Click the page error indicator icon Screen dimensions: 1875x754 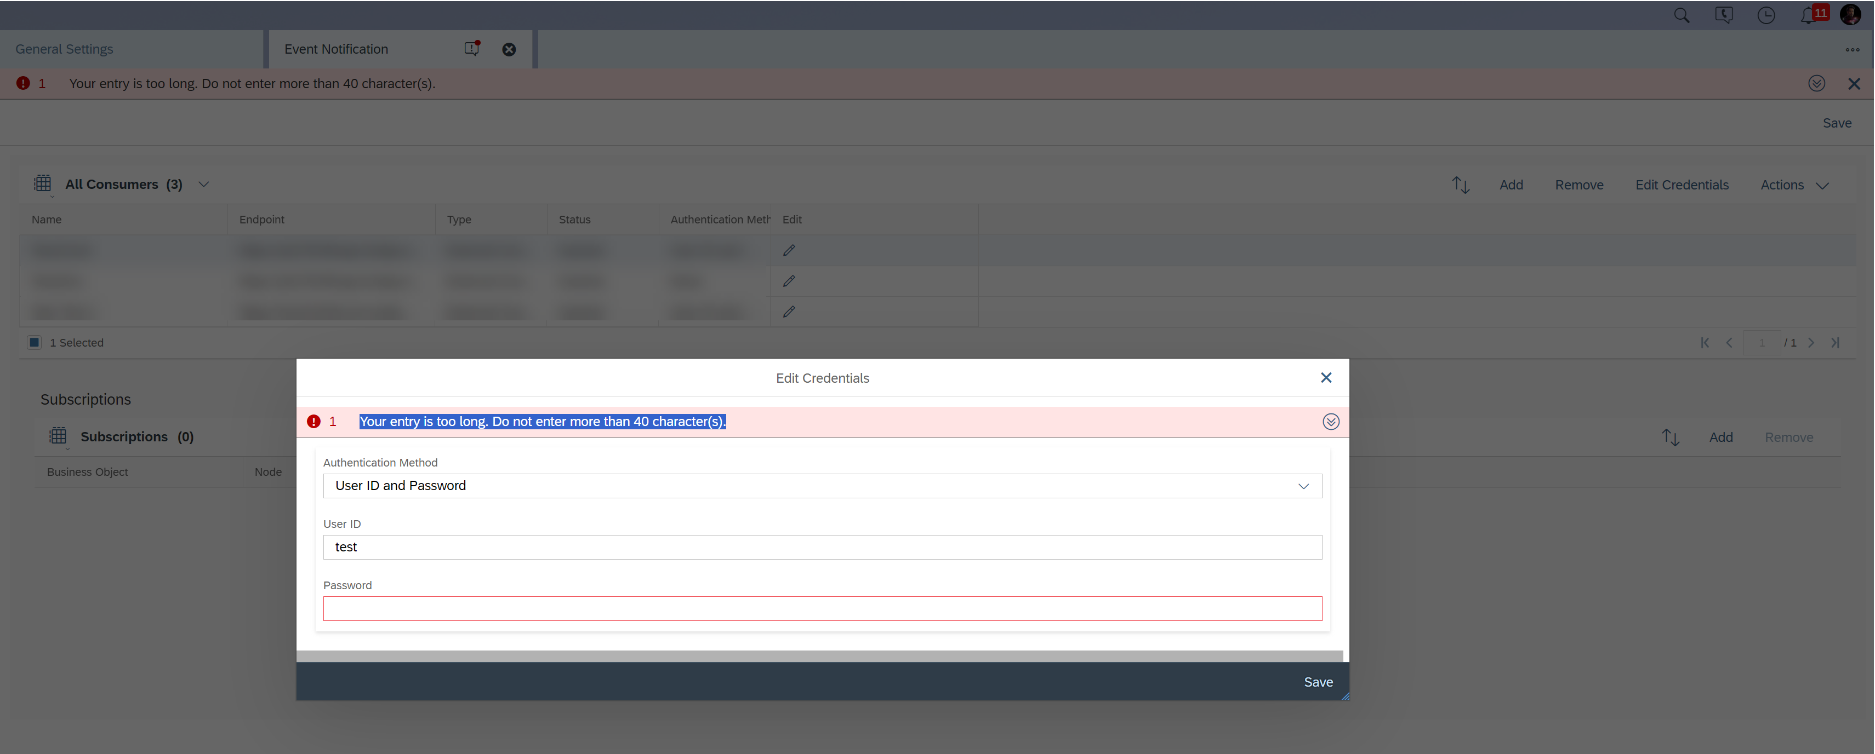(x=23, y=84)
